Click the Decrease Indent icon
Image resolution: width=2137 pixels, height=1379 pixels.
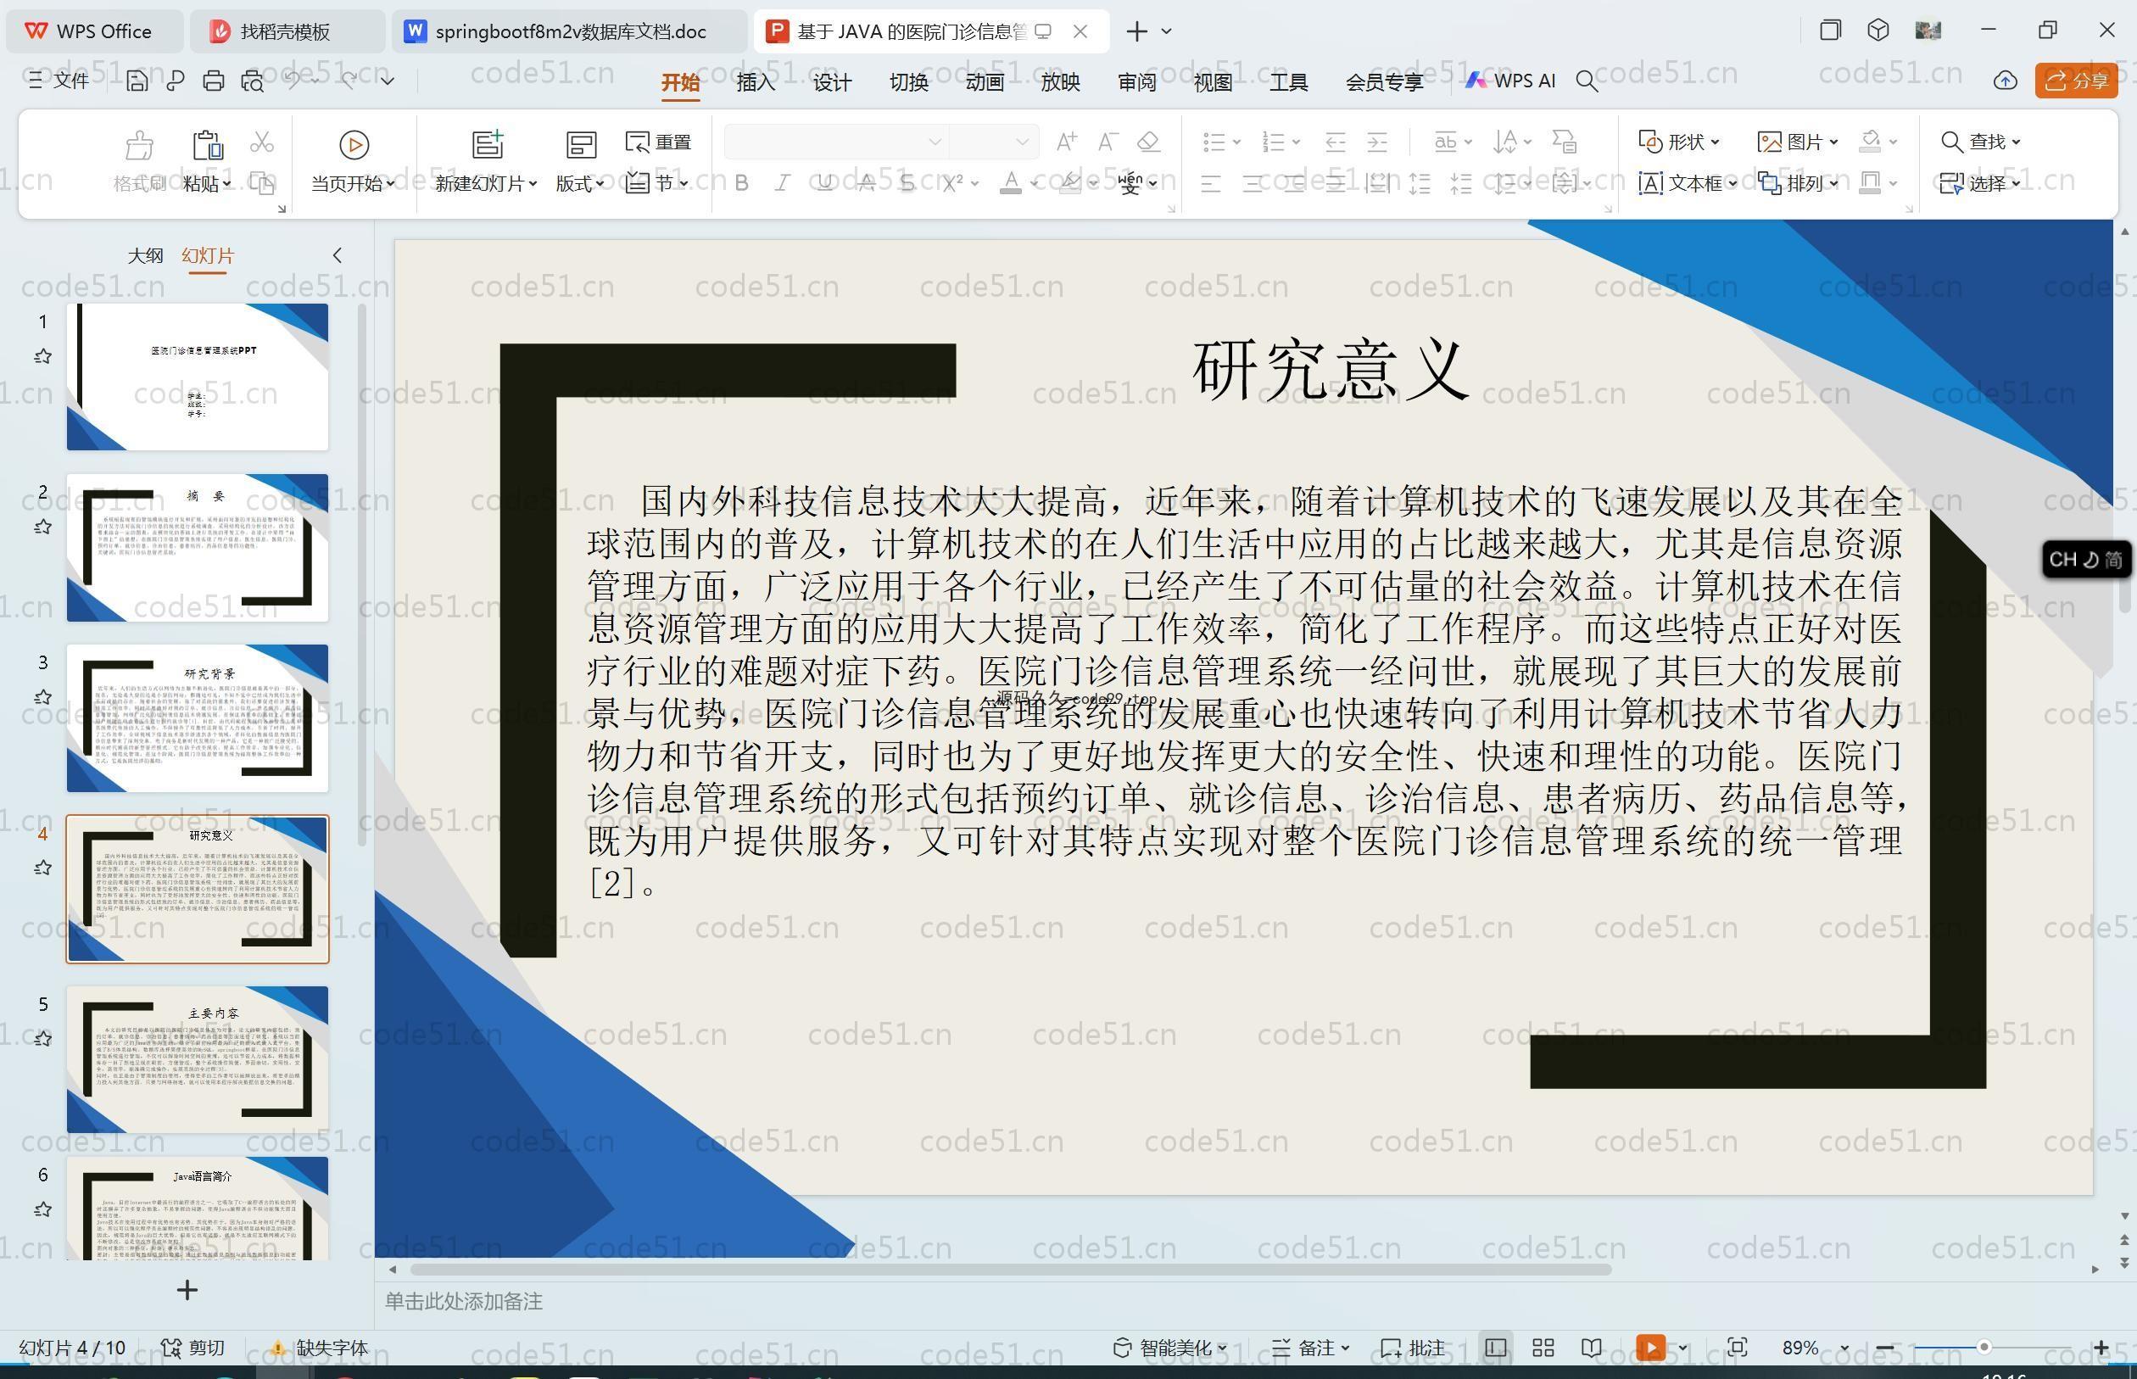pyautogui.click(x=1335, y=142)
